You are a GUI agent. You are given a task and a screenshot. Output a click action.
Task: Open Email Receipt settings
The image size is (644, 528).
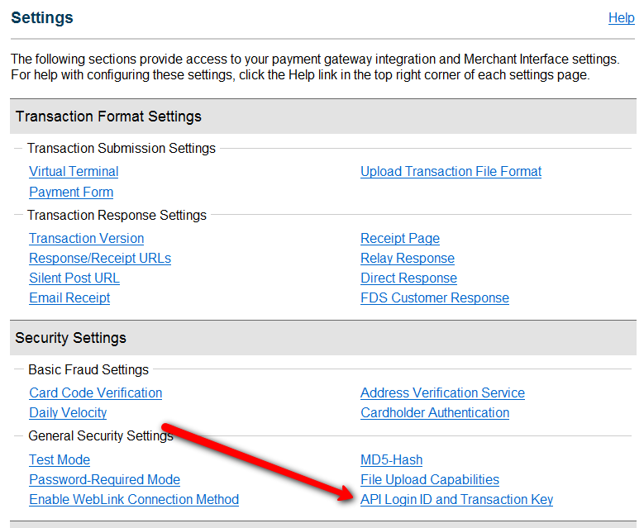coord(69,298)
